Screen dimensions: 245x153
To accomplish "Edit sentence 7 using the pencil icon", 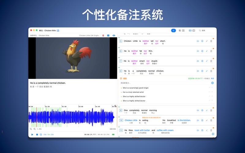I will pos(206,61).
